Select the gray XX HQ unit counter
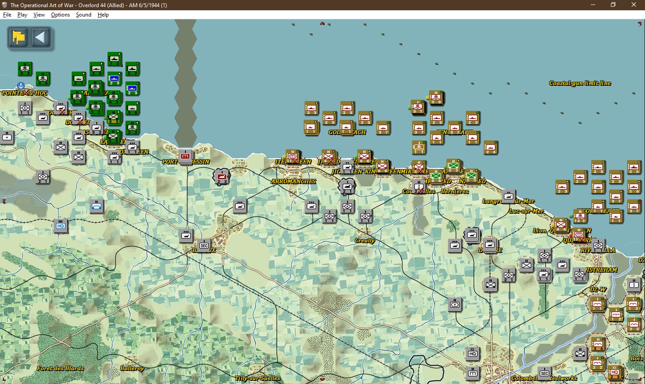This screenshot has height=384, width=645. (x=473, y=353)
